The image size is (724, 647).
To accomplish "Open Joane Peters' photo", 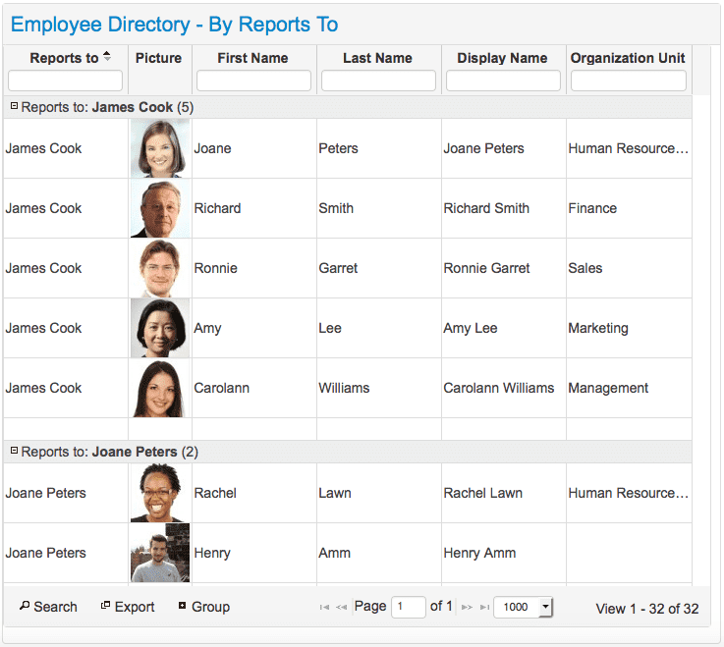I will (160, 148).
